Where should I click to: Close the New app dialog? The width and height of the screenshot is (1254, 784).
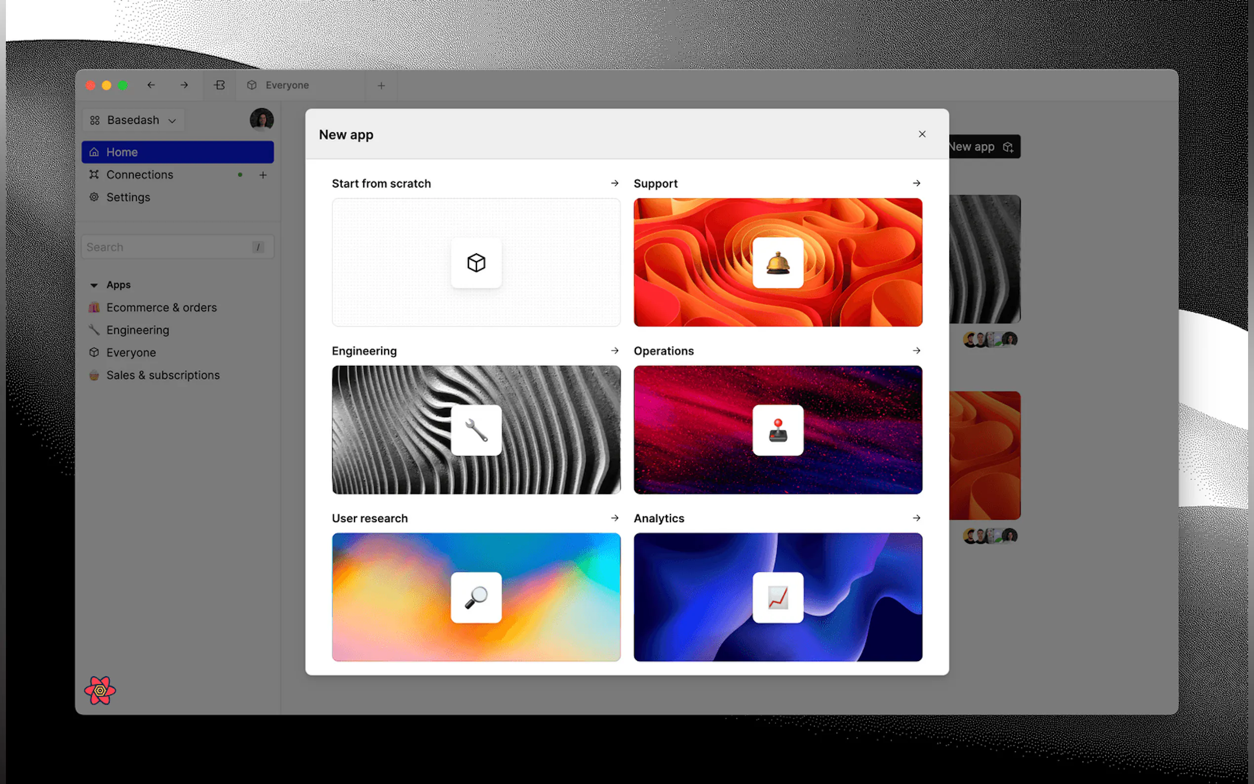coord(922,134)
